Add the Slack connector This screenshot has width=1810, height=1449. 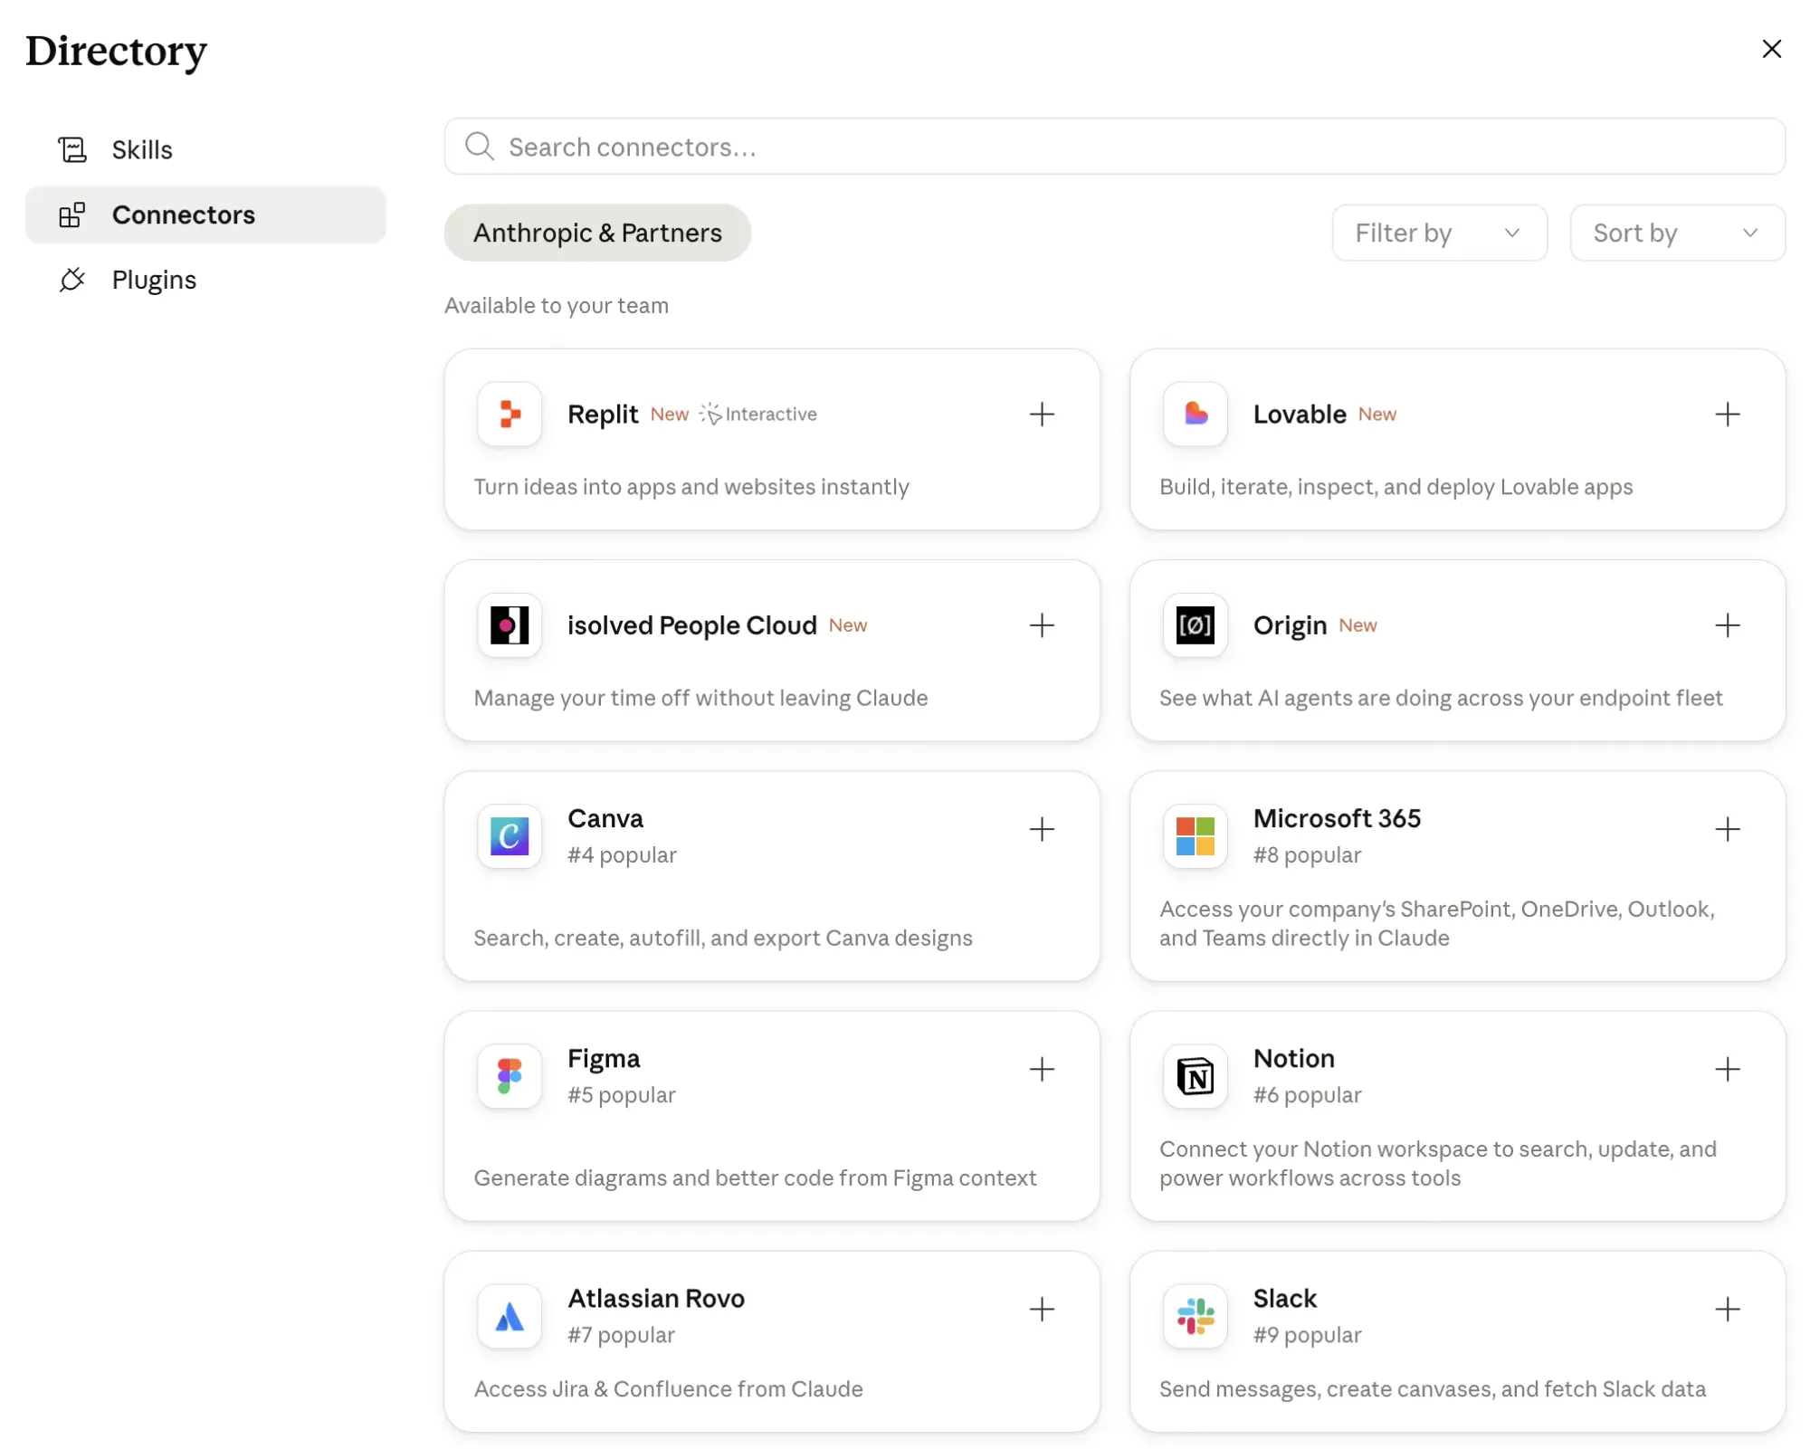point(1727,1309)
